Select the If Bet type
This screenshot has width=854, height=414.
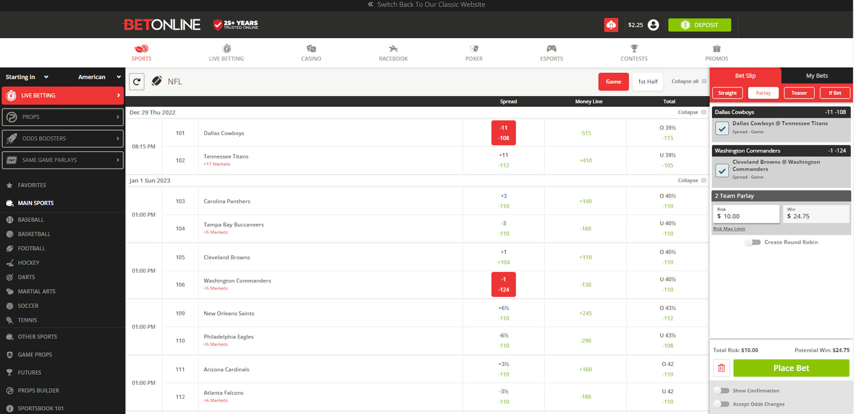835,93
